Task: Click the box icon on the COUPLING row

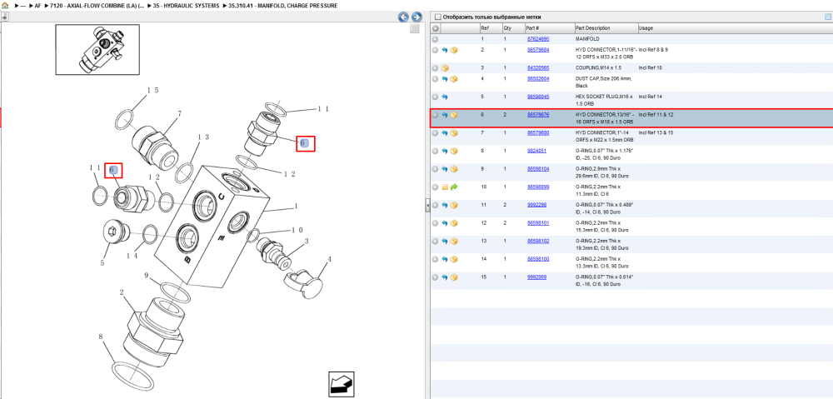Action: (x=445, y=68)
